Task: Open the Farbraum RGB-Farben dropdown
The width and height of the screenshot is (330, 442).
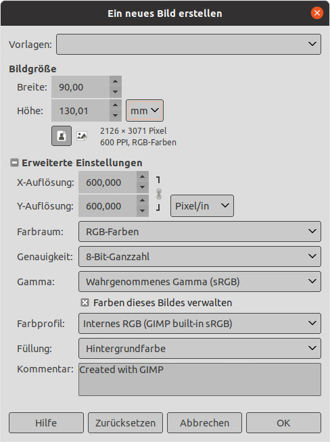Action: coord(199,231)
